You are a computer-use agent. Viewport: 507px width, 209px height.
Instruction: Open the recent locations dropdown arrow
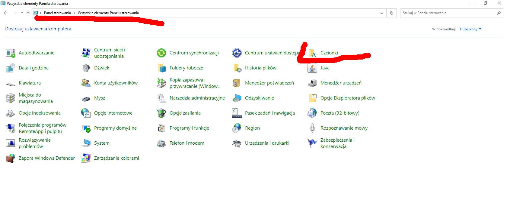[22, 13]
